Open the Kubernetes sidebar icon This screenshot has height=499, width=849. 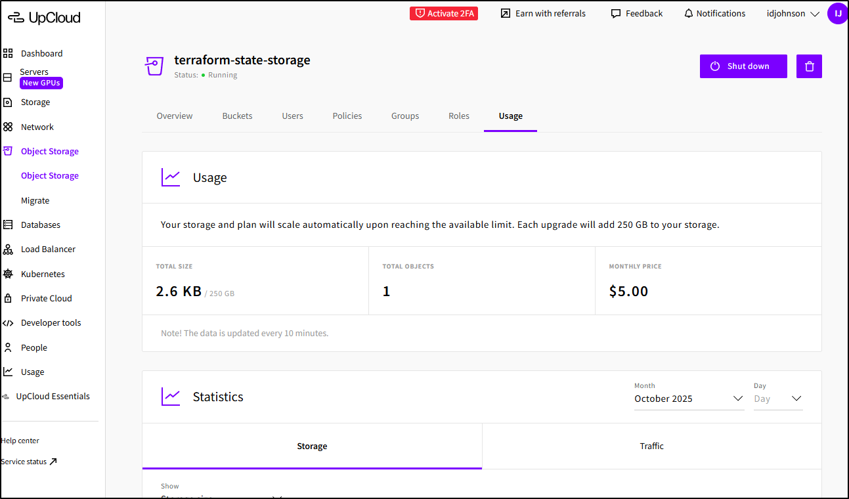tap(8, 274)
